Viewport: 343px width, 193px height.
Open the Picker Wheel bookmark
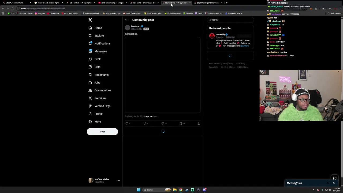pyautogui.click(x=153, y=13)
